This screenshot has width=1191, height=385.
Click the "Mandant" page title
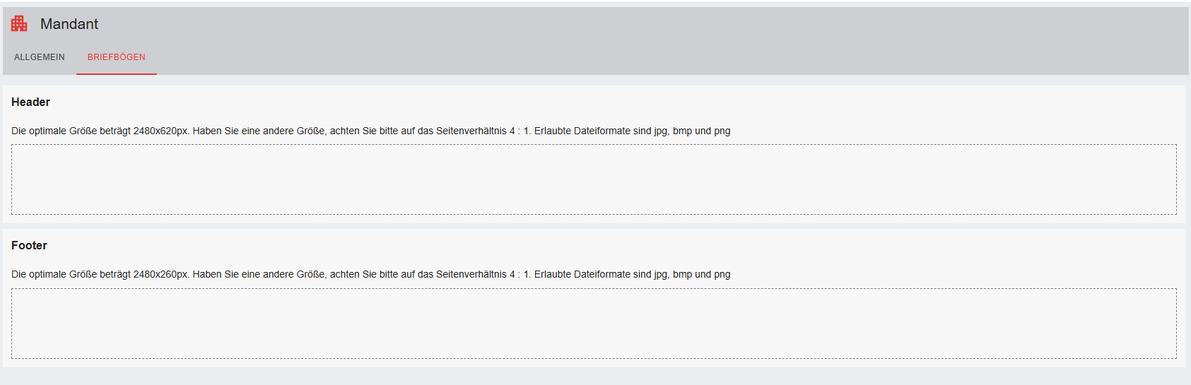(69, 24)
